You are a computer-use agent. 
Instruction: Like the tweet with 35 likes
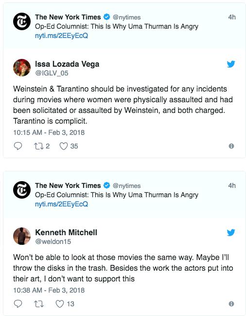[64, 146]
